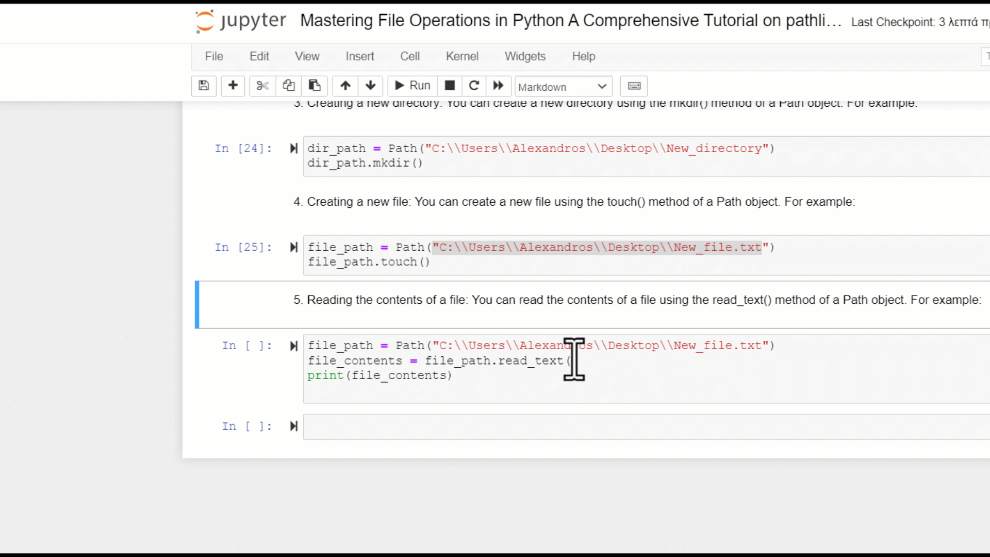
Task: Click the Jupyter logo link
Action: (241, 21)
